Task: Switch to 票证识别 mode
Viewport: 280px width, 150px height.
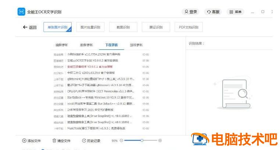Action: click(x=156, y=27)
